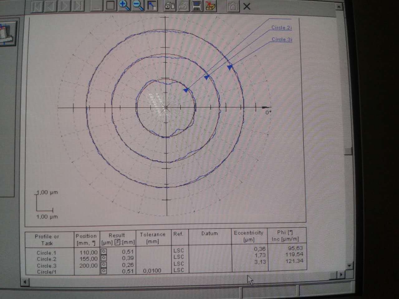Click the zoom in magnifier icon
Image resolution: width=399 pixels, height=299 pixels.
coord(124,5)
